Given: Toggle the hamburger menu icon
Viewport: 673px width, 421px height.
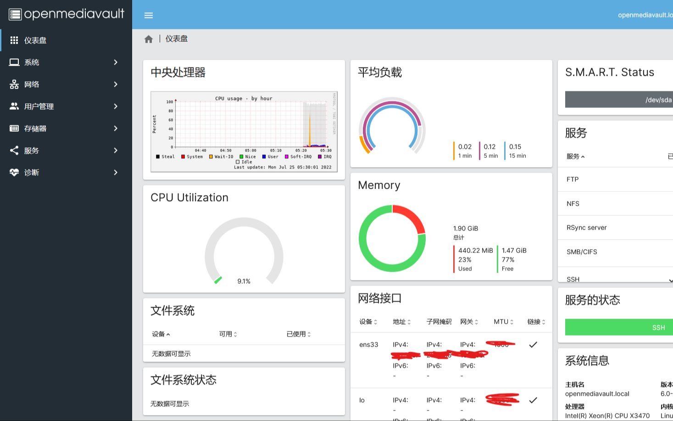Looking at the screenshot, I should tap(149, 15).
